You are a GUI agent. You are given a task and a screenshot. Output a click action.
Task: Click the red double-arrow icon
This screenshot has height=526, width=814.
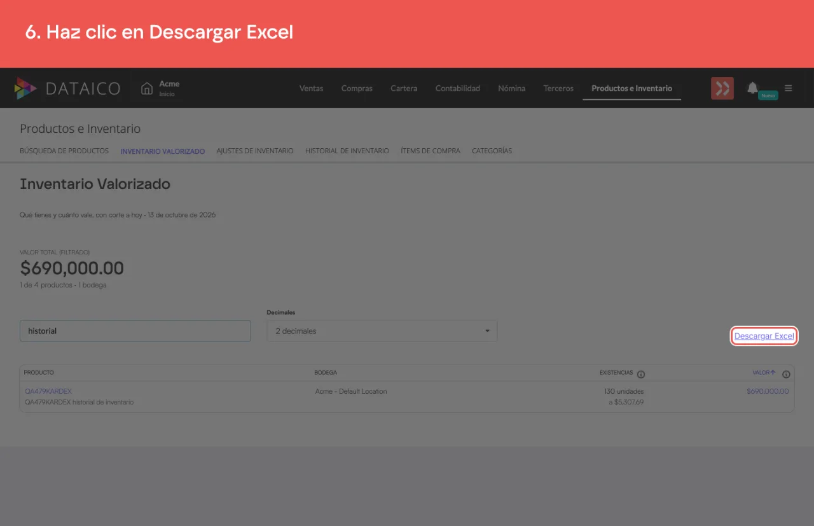tap(722, 88)
